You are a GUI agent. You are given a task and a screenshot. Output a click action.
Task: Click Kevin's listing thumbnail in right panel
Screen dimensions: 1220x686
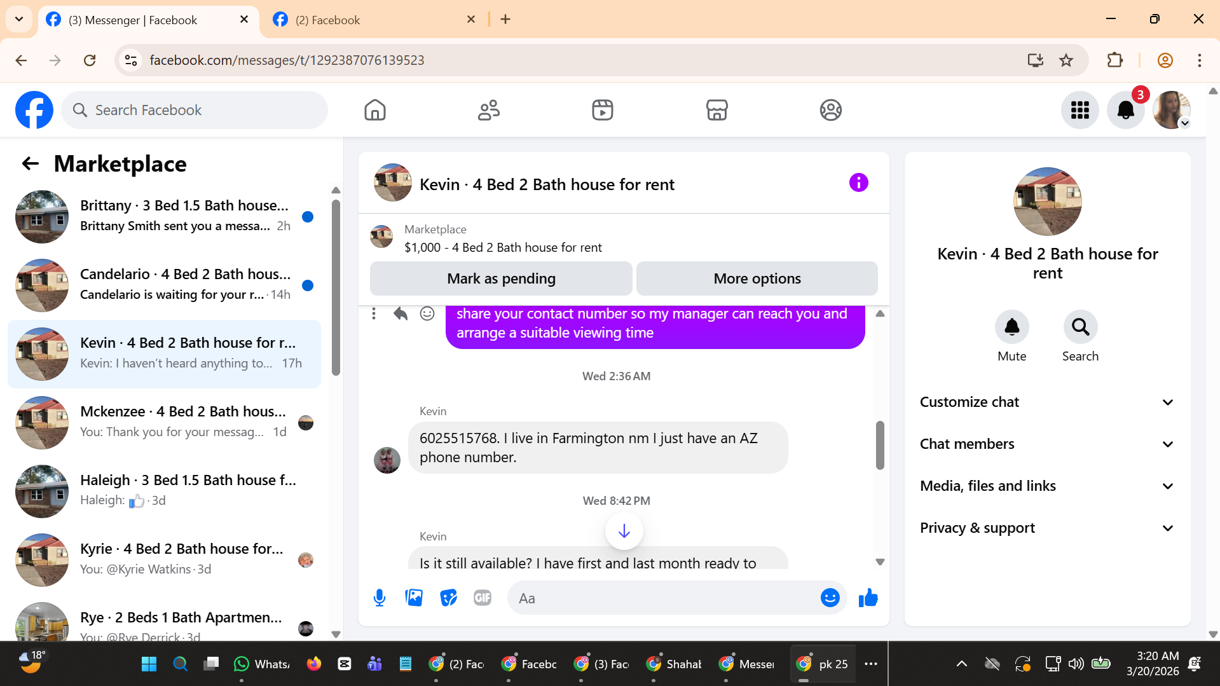1047,202
